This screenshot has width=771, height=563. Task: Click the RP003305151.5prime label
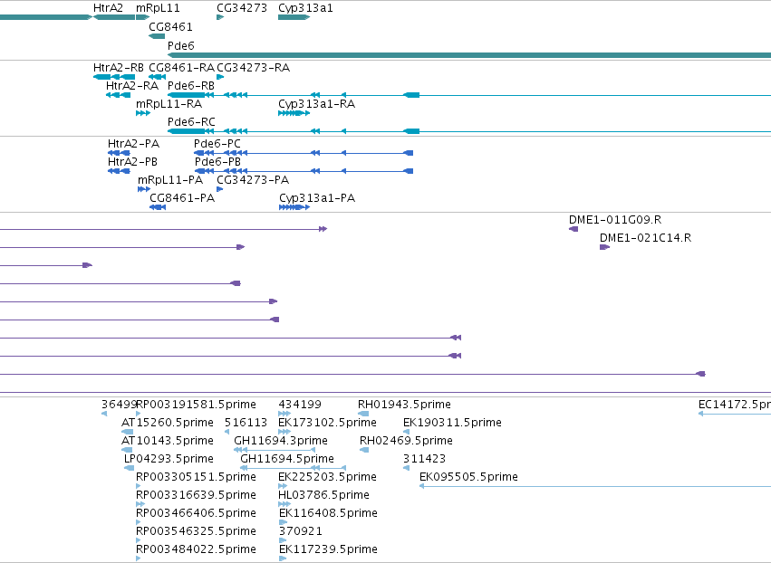pyautogui.click(x=196, y=477)
